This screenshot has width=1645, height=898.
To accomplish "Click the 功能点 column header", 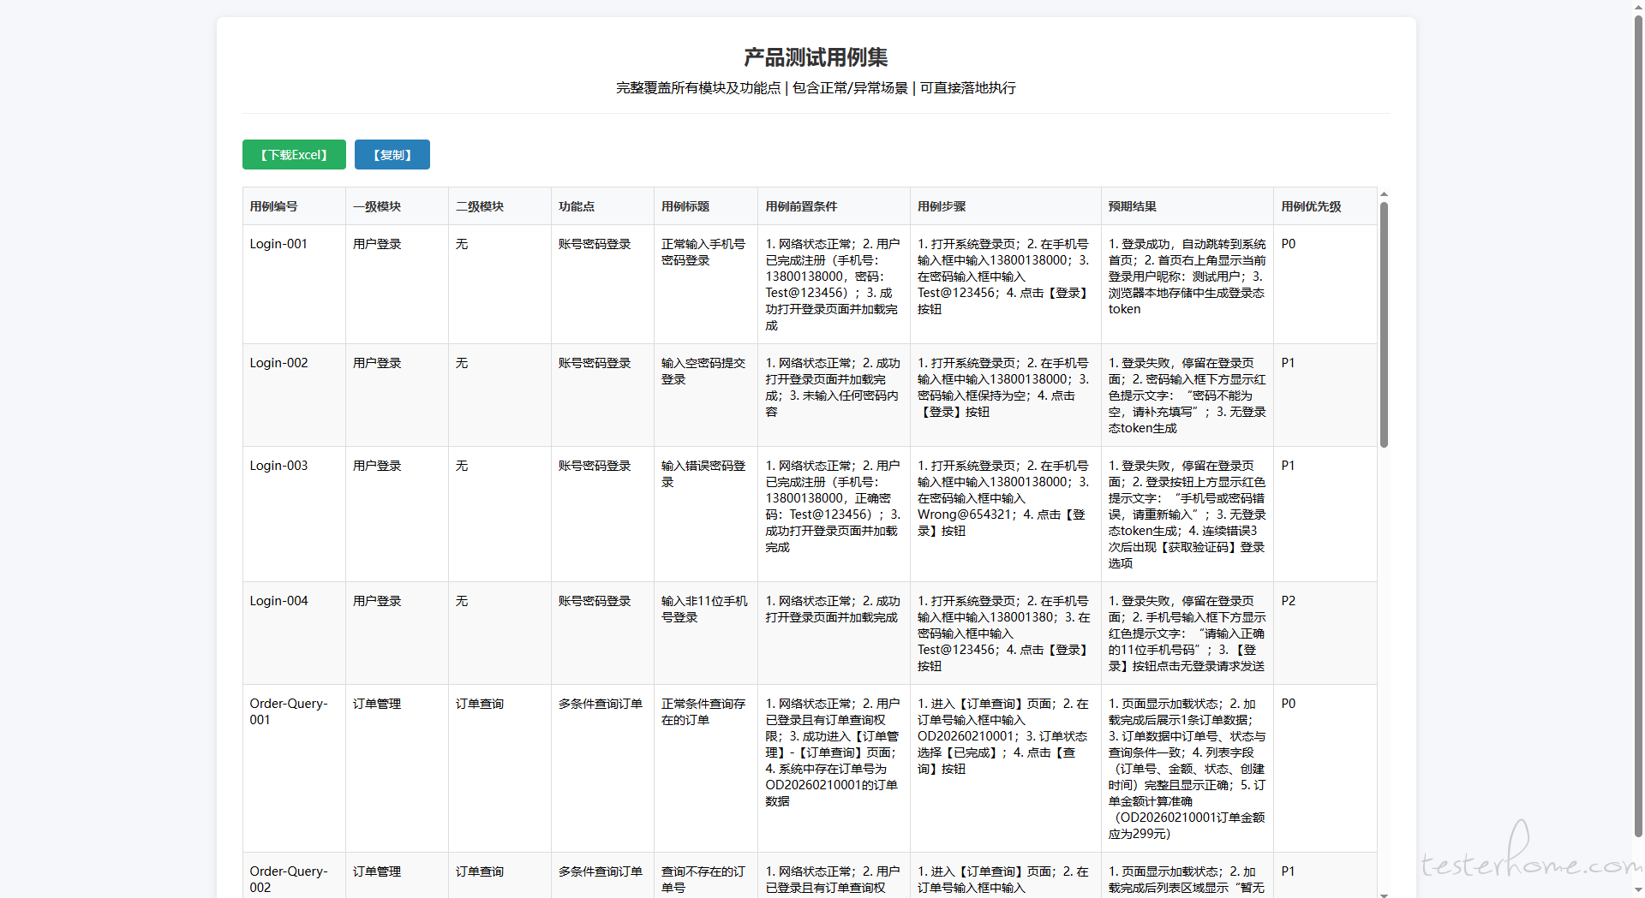I will pos(577,206).
